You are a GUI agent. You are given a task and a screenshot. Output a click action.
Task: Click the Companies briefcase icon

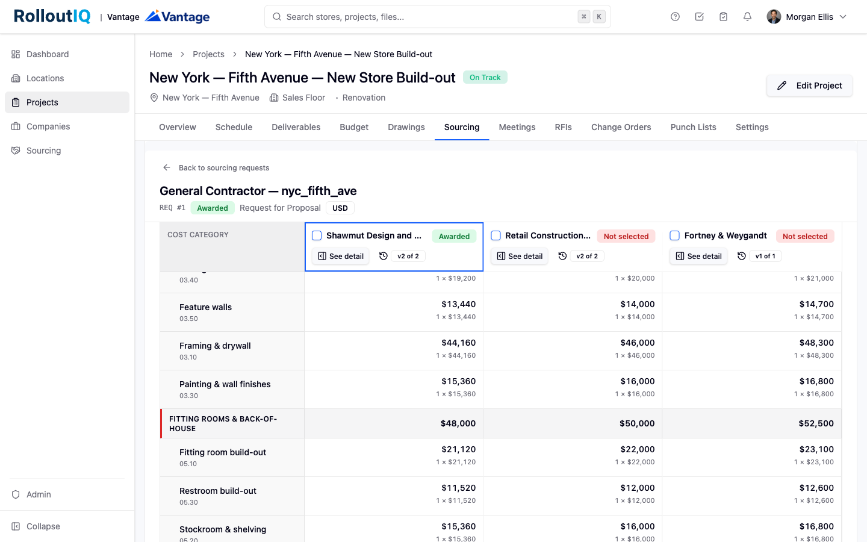click(16, 126)
